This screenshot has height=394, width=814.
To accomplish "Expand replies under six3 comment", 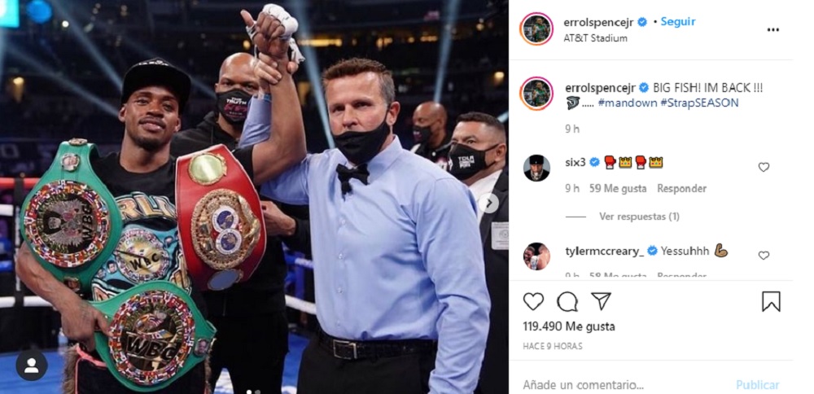I will (639, 217).
